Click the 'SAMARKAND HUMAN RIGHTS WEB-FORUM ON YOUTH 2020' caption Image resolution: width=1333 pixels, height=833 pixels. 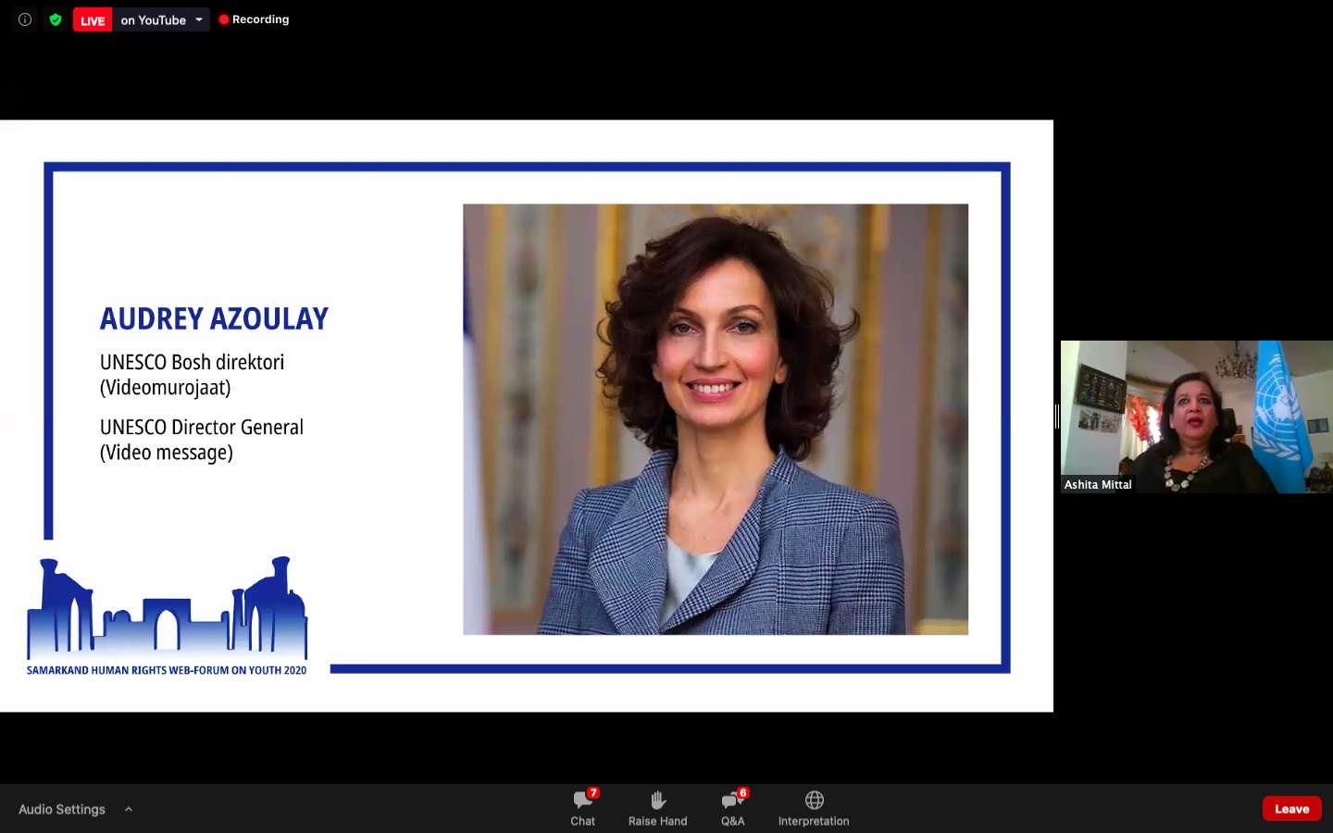click(167, 670)
